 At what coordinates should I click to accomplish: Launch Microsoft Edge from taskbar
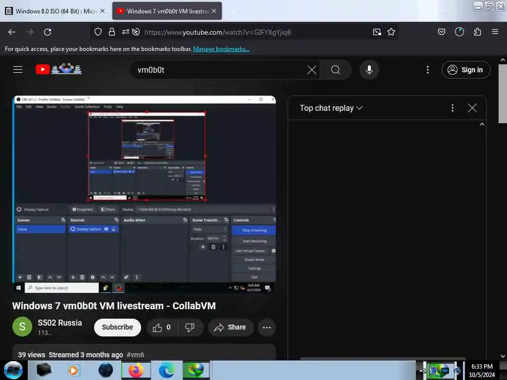166,370
